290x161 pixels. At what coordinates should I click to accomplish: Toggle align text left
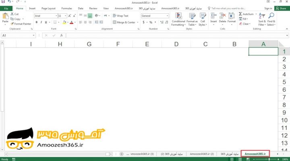point(81,22)
